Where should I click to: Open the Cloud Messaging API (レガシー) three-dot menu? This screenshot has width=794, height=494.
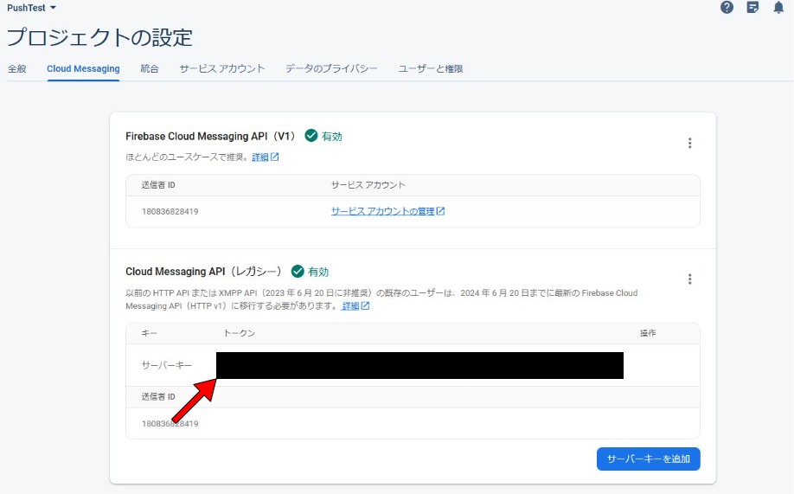(x=689, y=279)
